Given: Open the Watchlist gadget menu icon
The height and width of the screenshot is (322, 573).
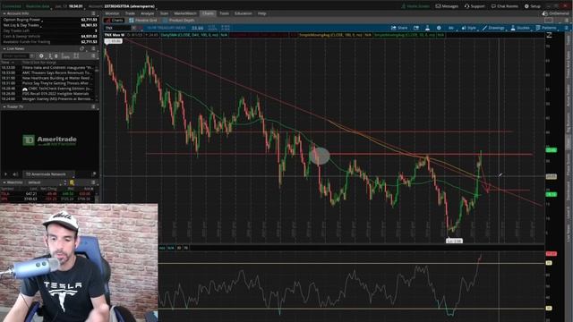Looking at the screenshot, I should pos(93,182).
